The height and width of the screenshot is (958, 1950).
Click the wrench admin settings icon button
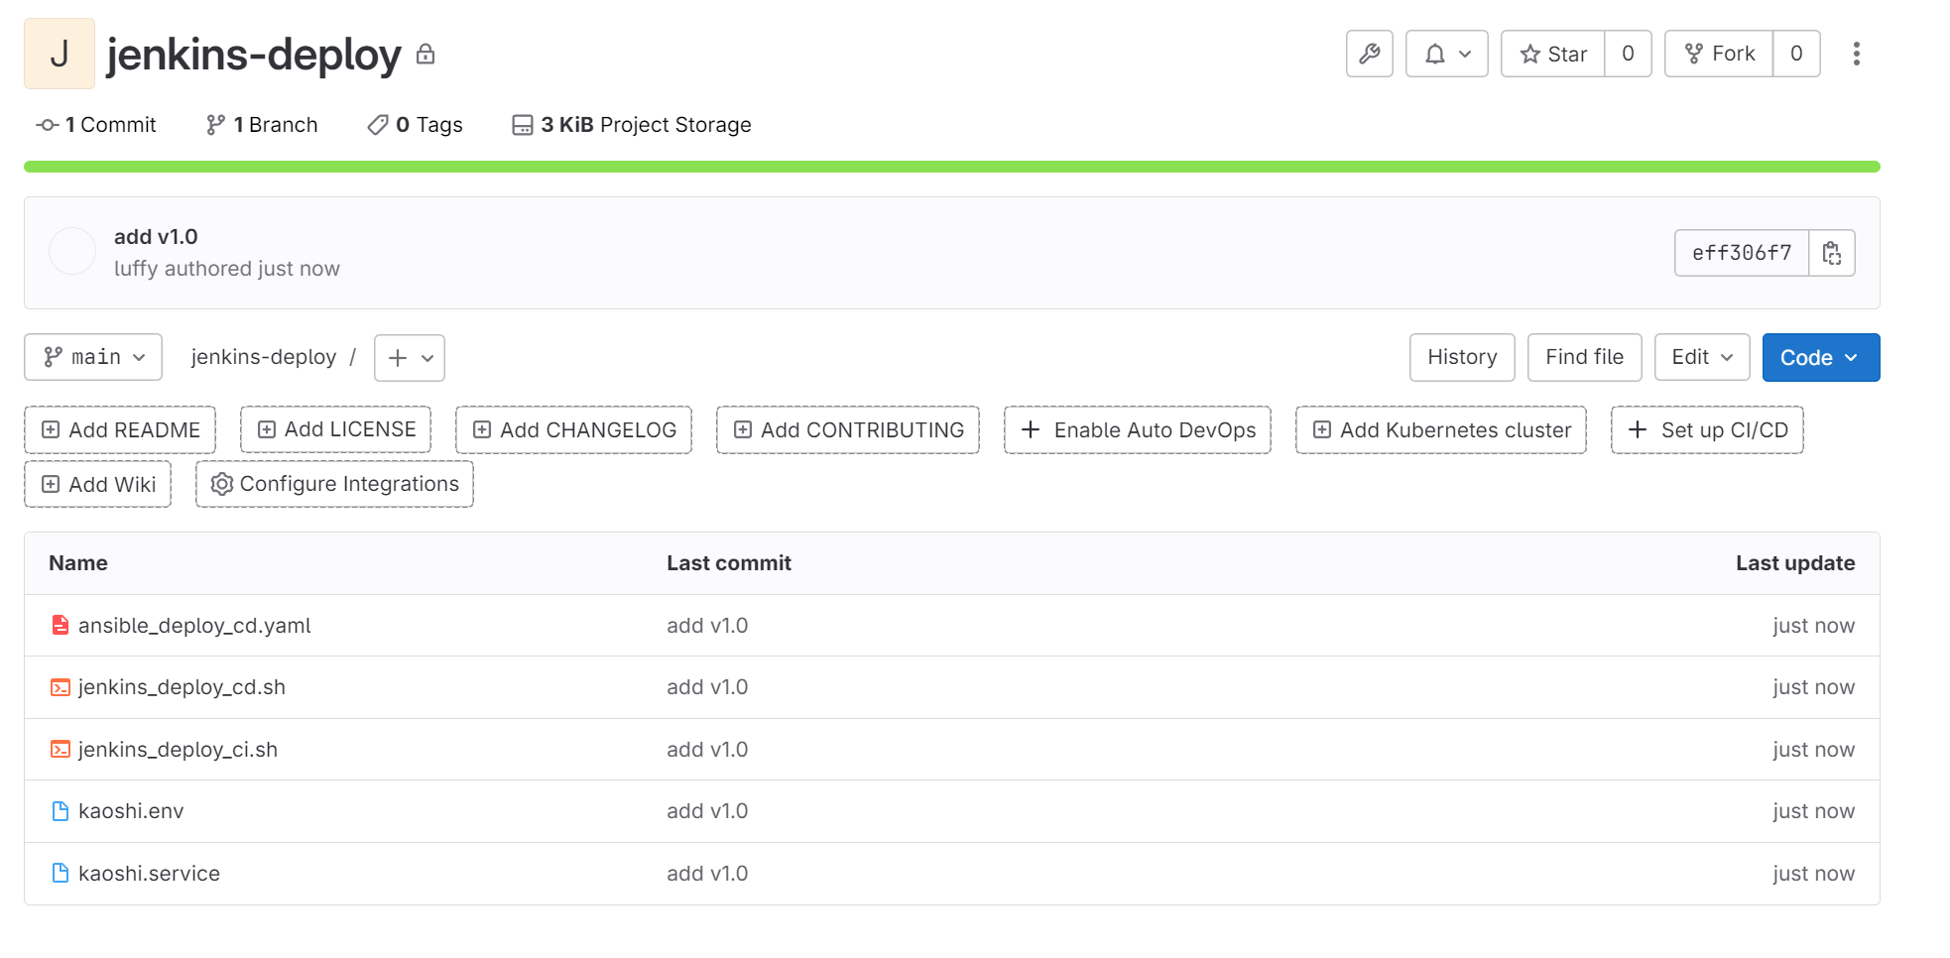(x=1369, y=54)
